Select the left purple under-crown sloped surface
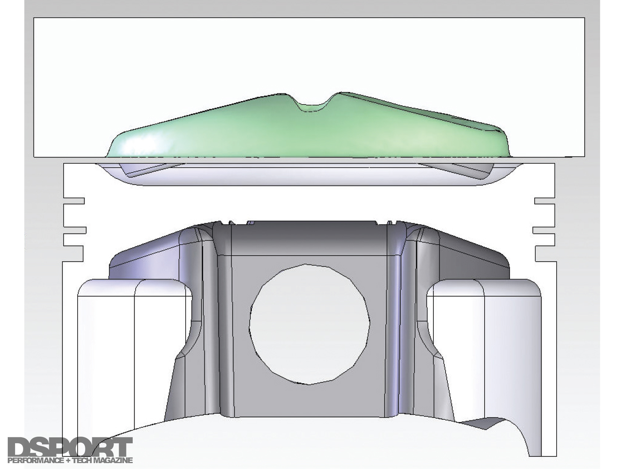 [147, 257]
